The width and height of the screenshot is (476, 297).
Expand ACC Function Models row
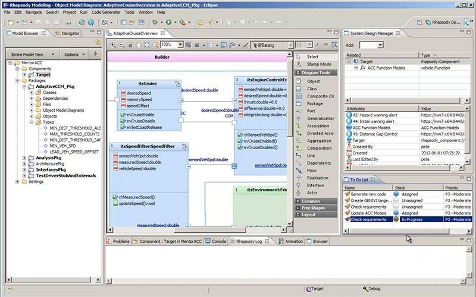pyautogui.click(x=356, y=68)
